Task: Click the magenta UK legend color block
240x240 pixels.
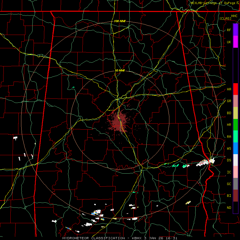Action: 235,42
